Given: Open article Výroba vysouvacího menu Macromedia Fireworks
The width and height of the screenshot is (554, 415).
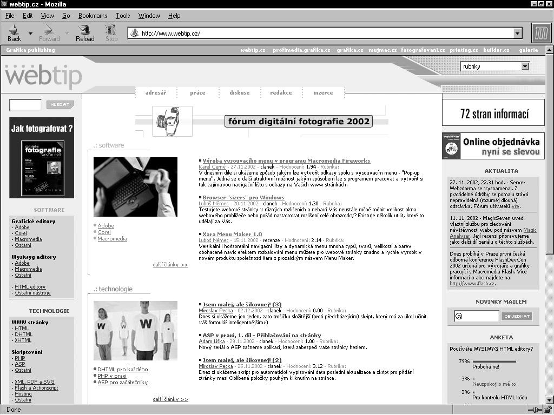Looking at the screenshot, I should 286,161.
